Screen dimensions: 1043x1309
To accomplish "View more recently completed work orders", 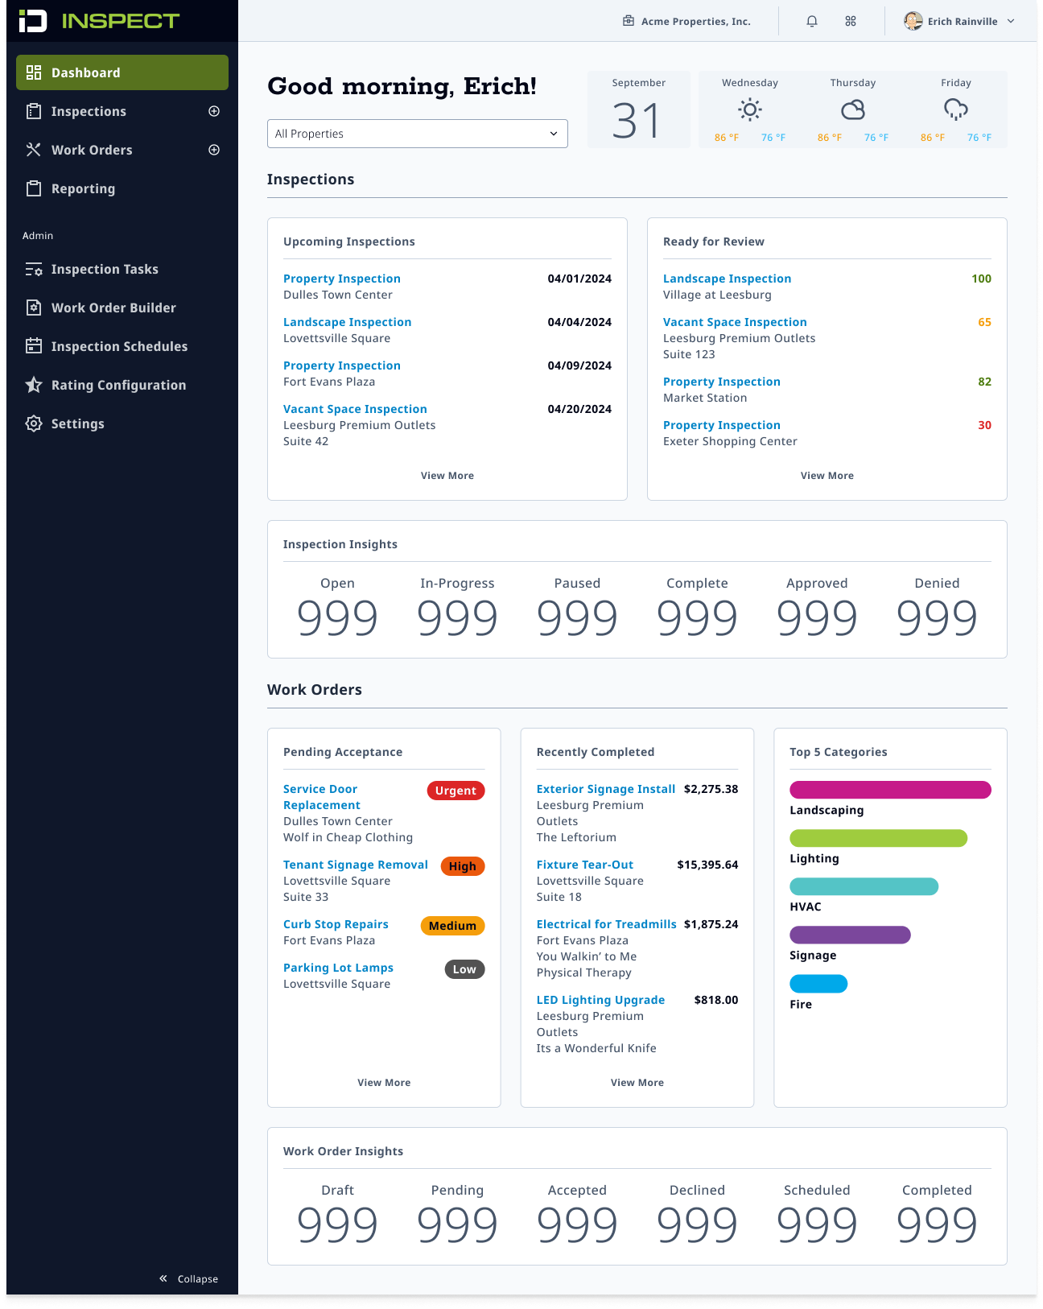I will pyautogui.click(x=637, y=1083).
